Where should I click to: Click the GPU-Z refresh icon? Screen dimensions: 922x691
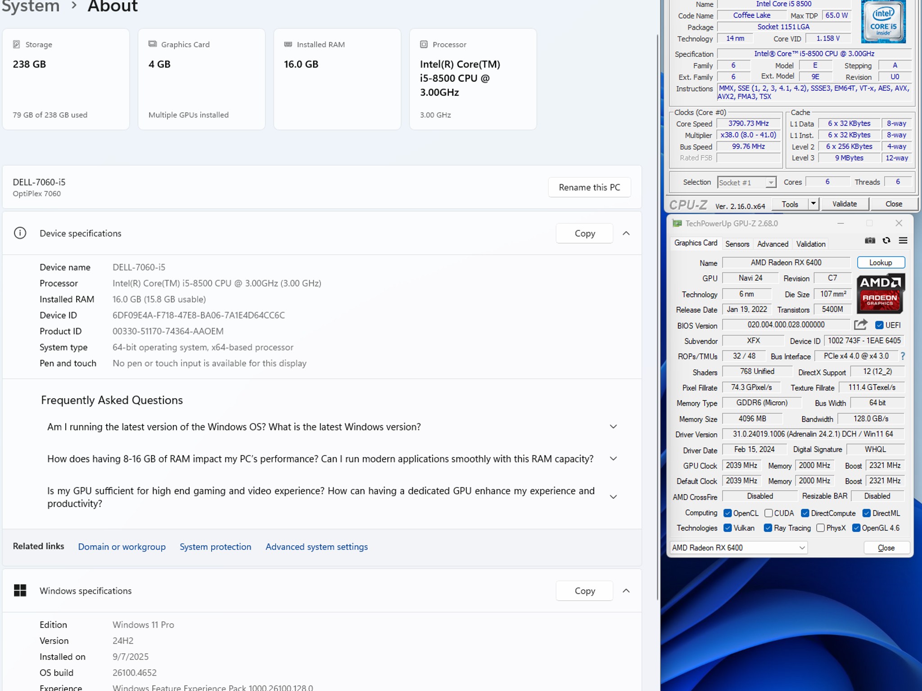click(886, 241)
